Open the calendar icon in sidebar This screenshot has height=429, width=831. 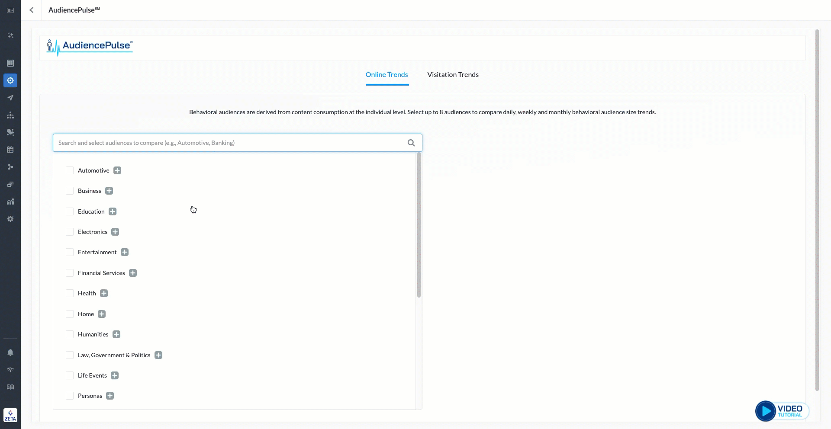tap(10, 150)
